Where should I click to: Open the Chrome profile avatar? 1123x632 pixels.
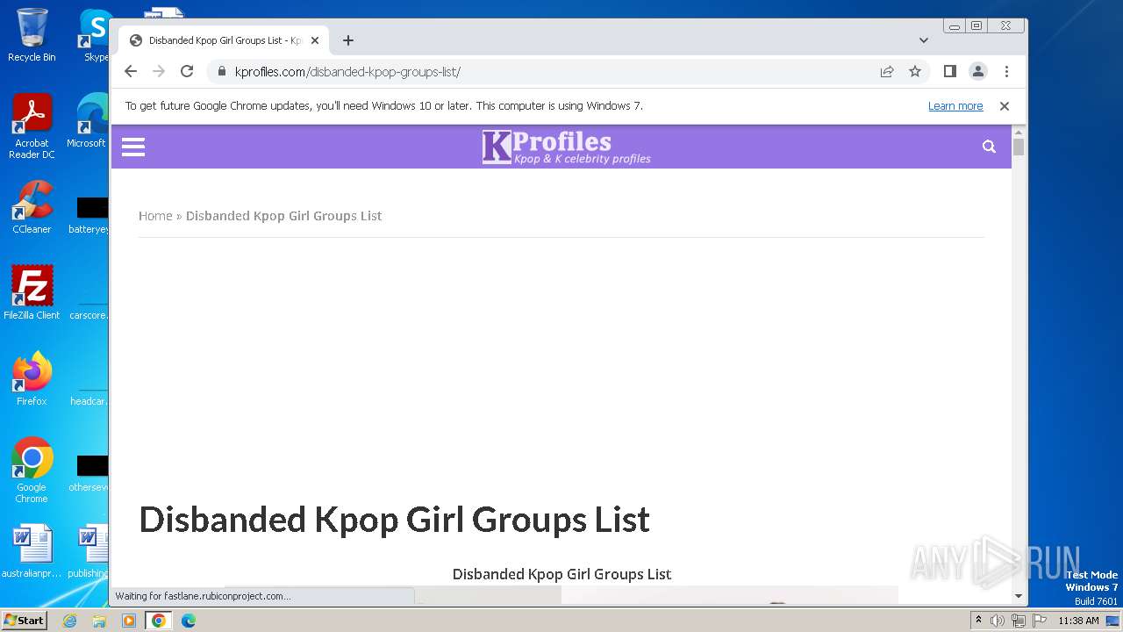(x=978, y=71)
